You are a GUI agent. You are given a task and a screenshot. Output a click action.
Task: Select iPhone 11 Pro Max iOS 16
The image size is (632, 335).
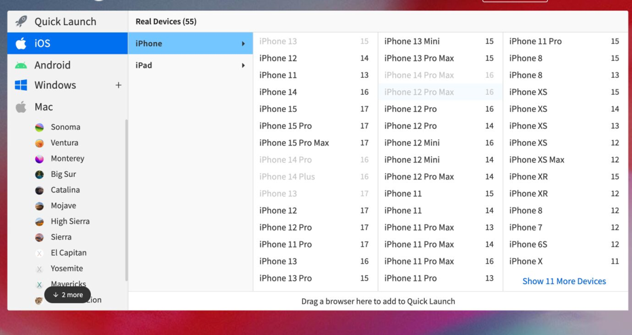[x=439, y=261]
